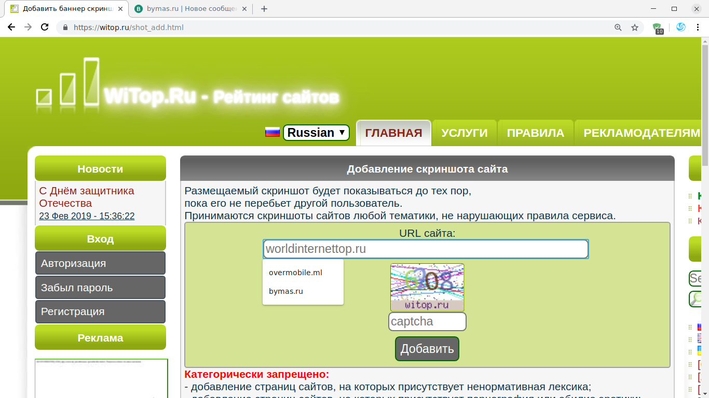View site info via the padlock icon
The width and height of the screenshot is (709, 398).
(x=65, y=27)
